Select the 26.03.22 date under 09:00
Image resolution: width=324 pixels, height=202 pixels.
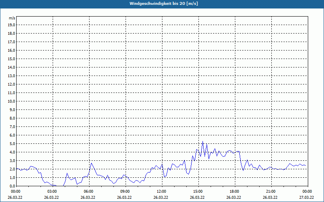click(124, 197)
